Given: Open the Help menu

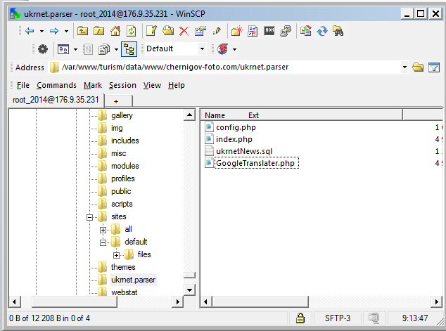Looking at the screenshot, I should 177,85.
